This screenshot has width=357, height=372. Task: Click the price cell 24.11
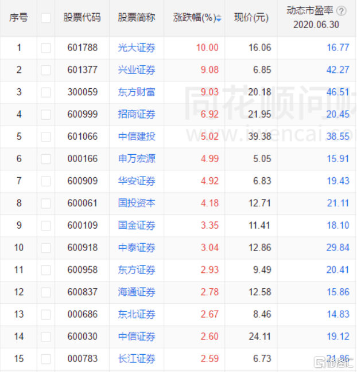(x=259, y=336)
